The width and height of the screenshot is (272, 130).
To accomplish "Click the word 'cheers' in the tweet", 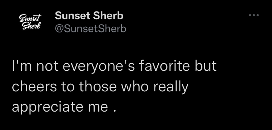I will (34, 87).
